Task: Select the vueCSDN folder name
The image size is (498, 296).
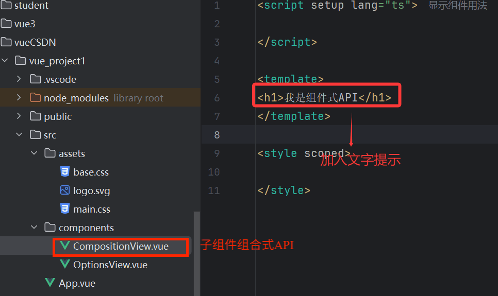Action: [x=35, y=42]
